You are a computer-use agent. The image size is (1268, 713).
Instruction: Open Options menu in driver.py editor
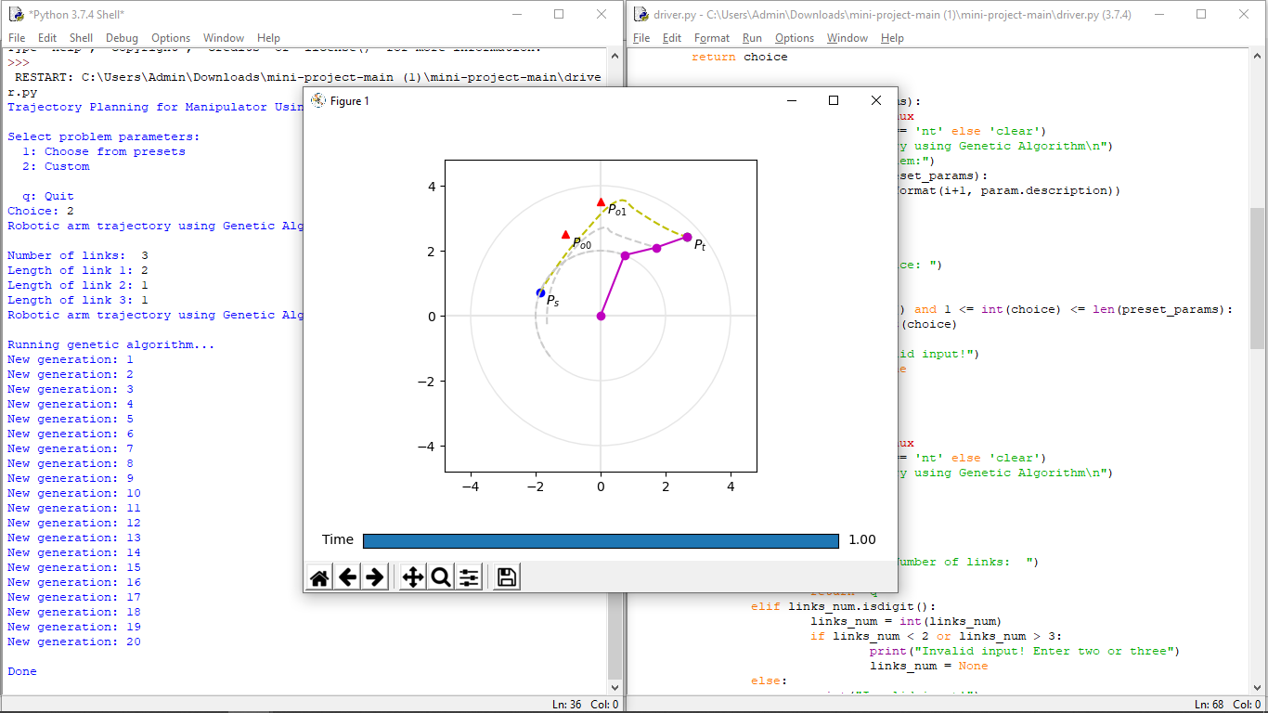(794, 38)
